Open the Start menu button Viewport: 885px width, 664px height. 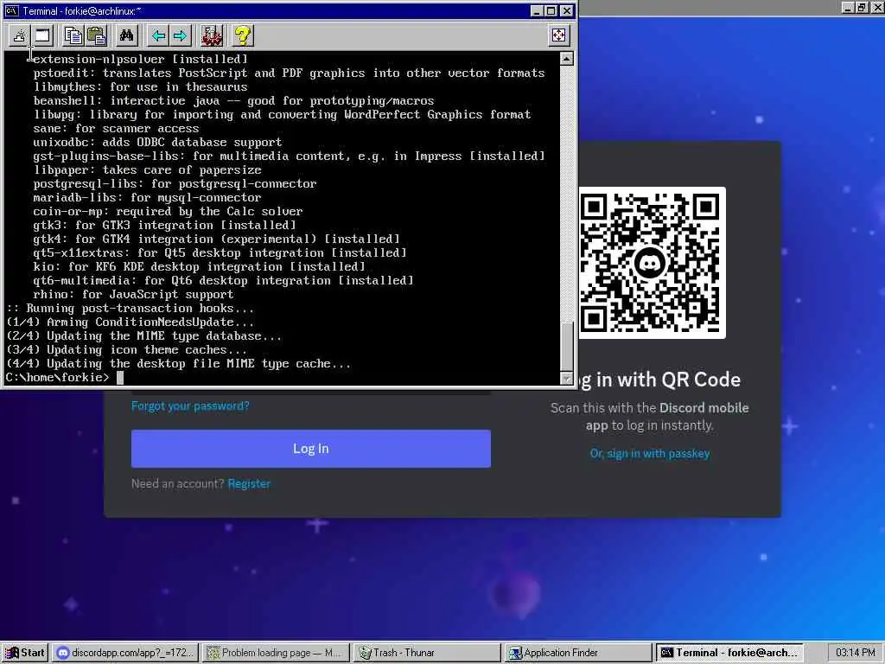25,653
